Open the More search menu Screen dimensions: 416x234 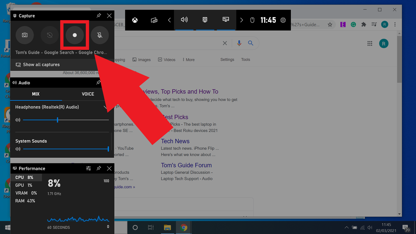point(188,60)
